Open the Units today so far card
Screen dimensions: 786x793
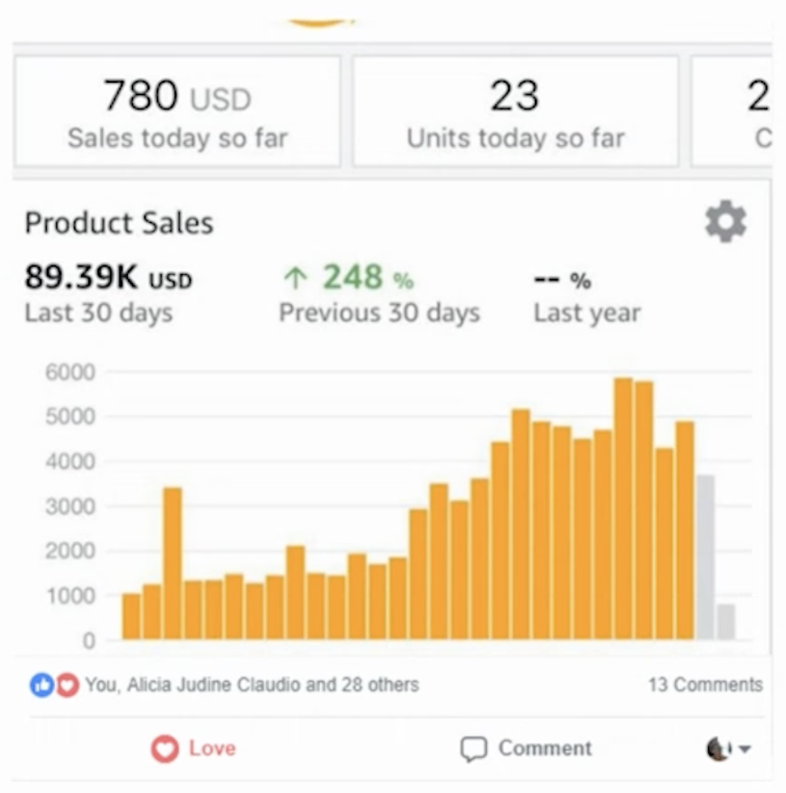[x=515, y=112]
